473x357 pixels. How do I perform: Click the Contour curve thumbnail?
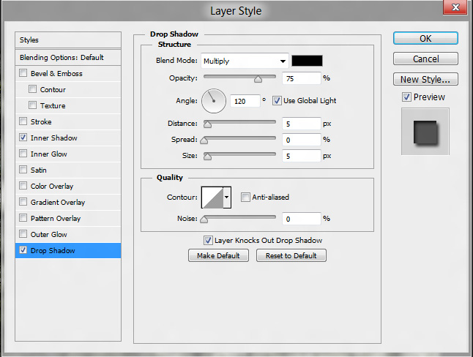[212, 198]
